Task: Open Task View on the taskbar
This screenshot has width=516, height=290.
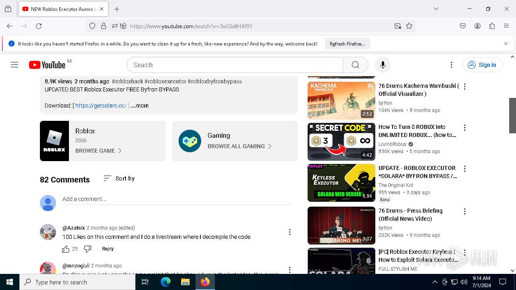Action: (x=145, y=282)
